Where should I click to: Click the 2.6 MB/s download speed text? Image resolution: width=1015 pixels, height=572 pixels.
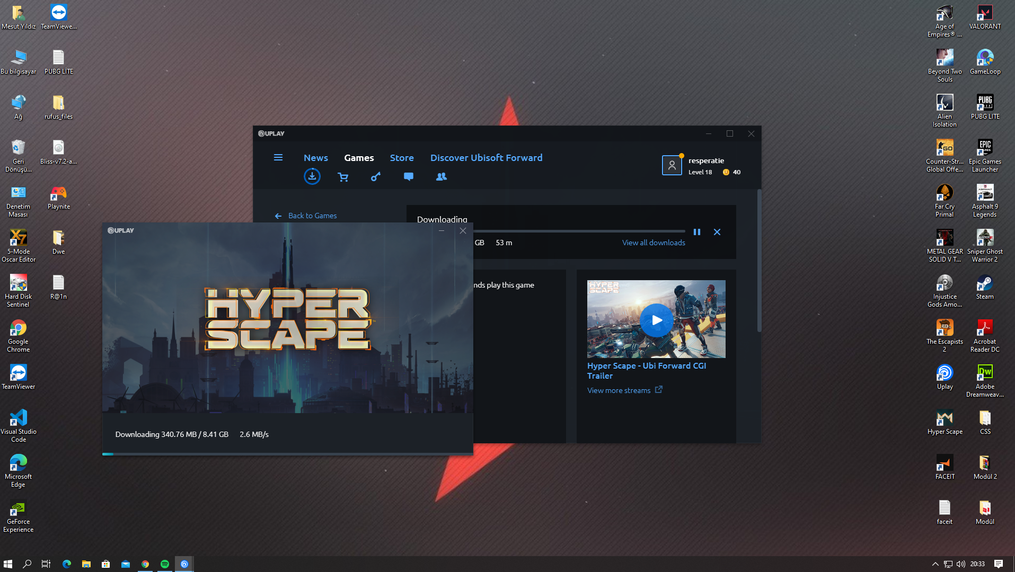tap(254, 434)
